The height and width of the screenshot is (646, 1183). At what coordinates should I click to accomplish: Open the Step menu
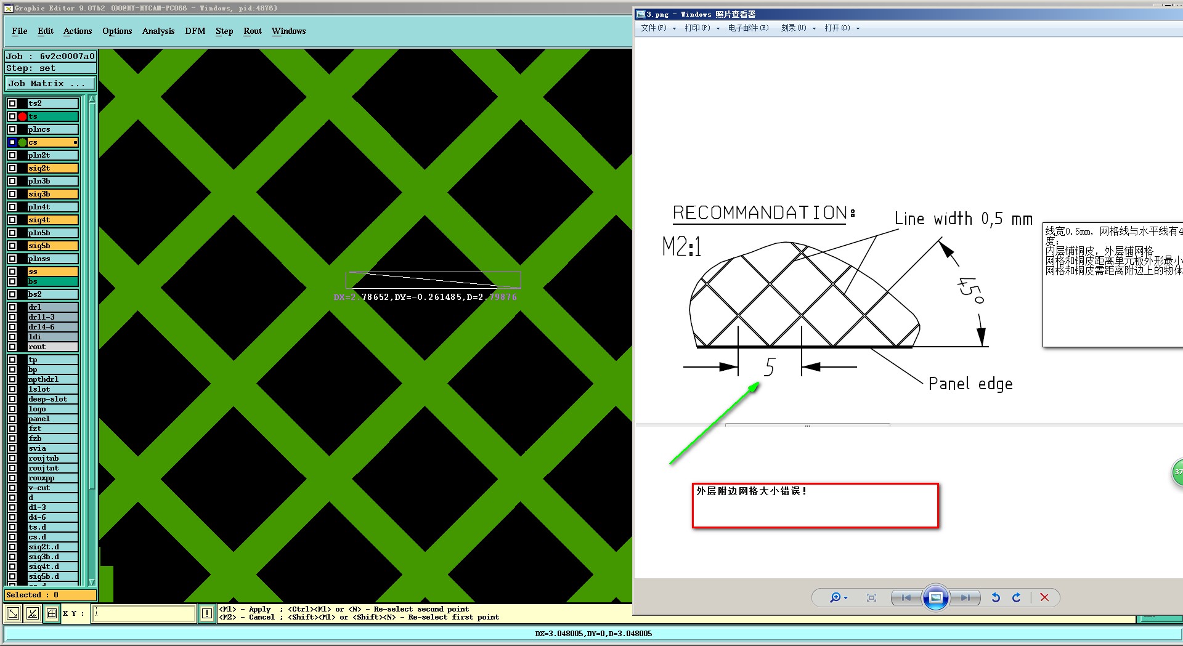(224, 31)
